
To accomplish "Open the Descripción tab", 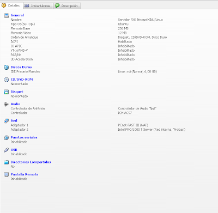I will coord(67,6).
